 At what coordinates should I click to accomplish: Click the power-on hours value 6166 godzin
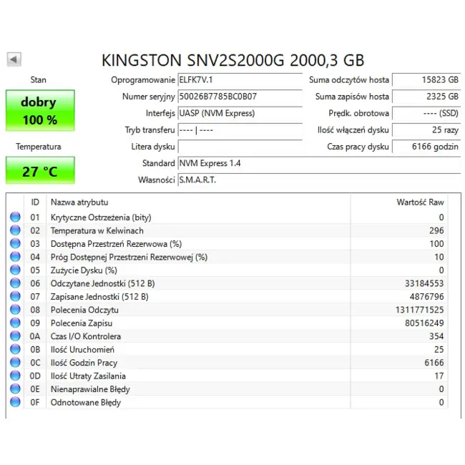(x=426, y=147)
